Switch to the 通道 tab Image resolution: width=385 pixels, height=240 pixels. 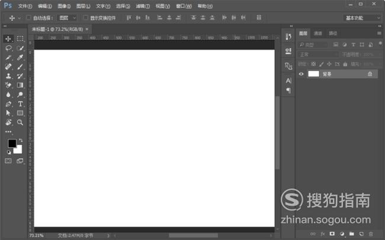[317, 33]
